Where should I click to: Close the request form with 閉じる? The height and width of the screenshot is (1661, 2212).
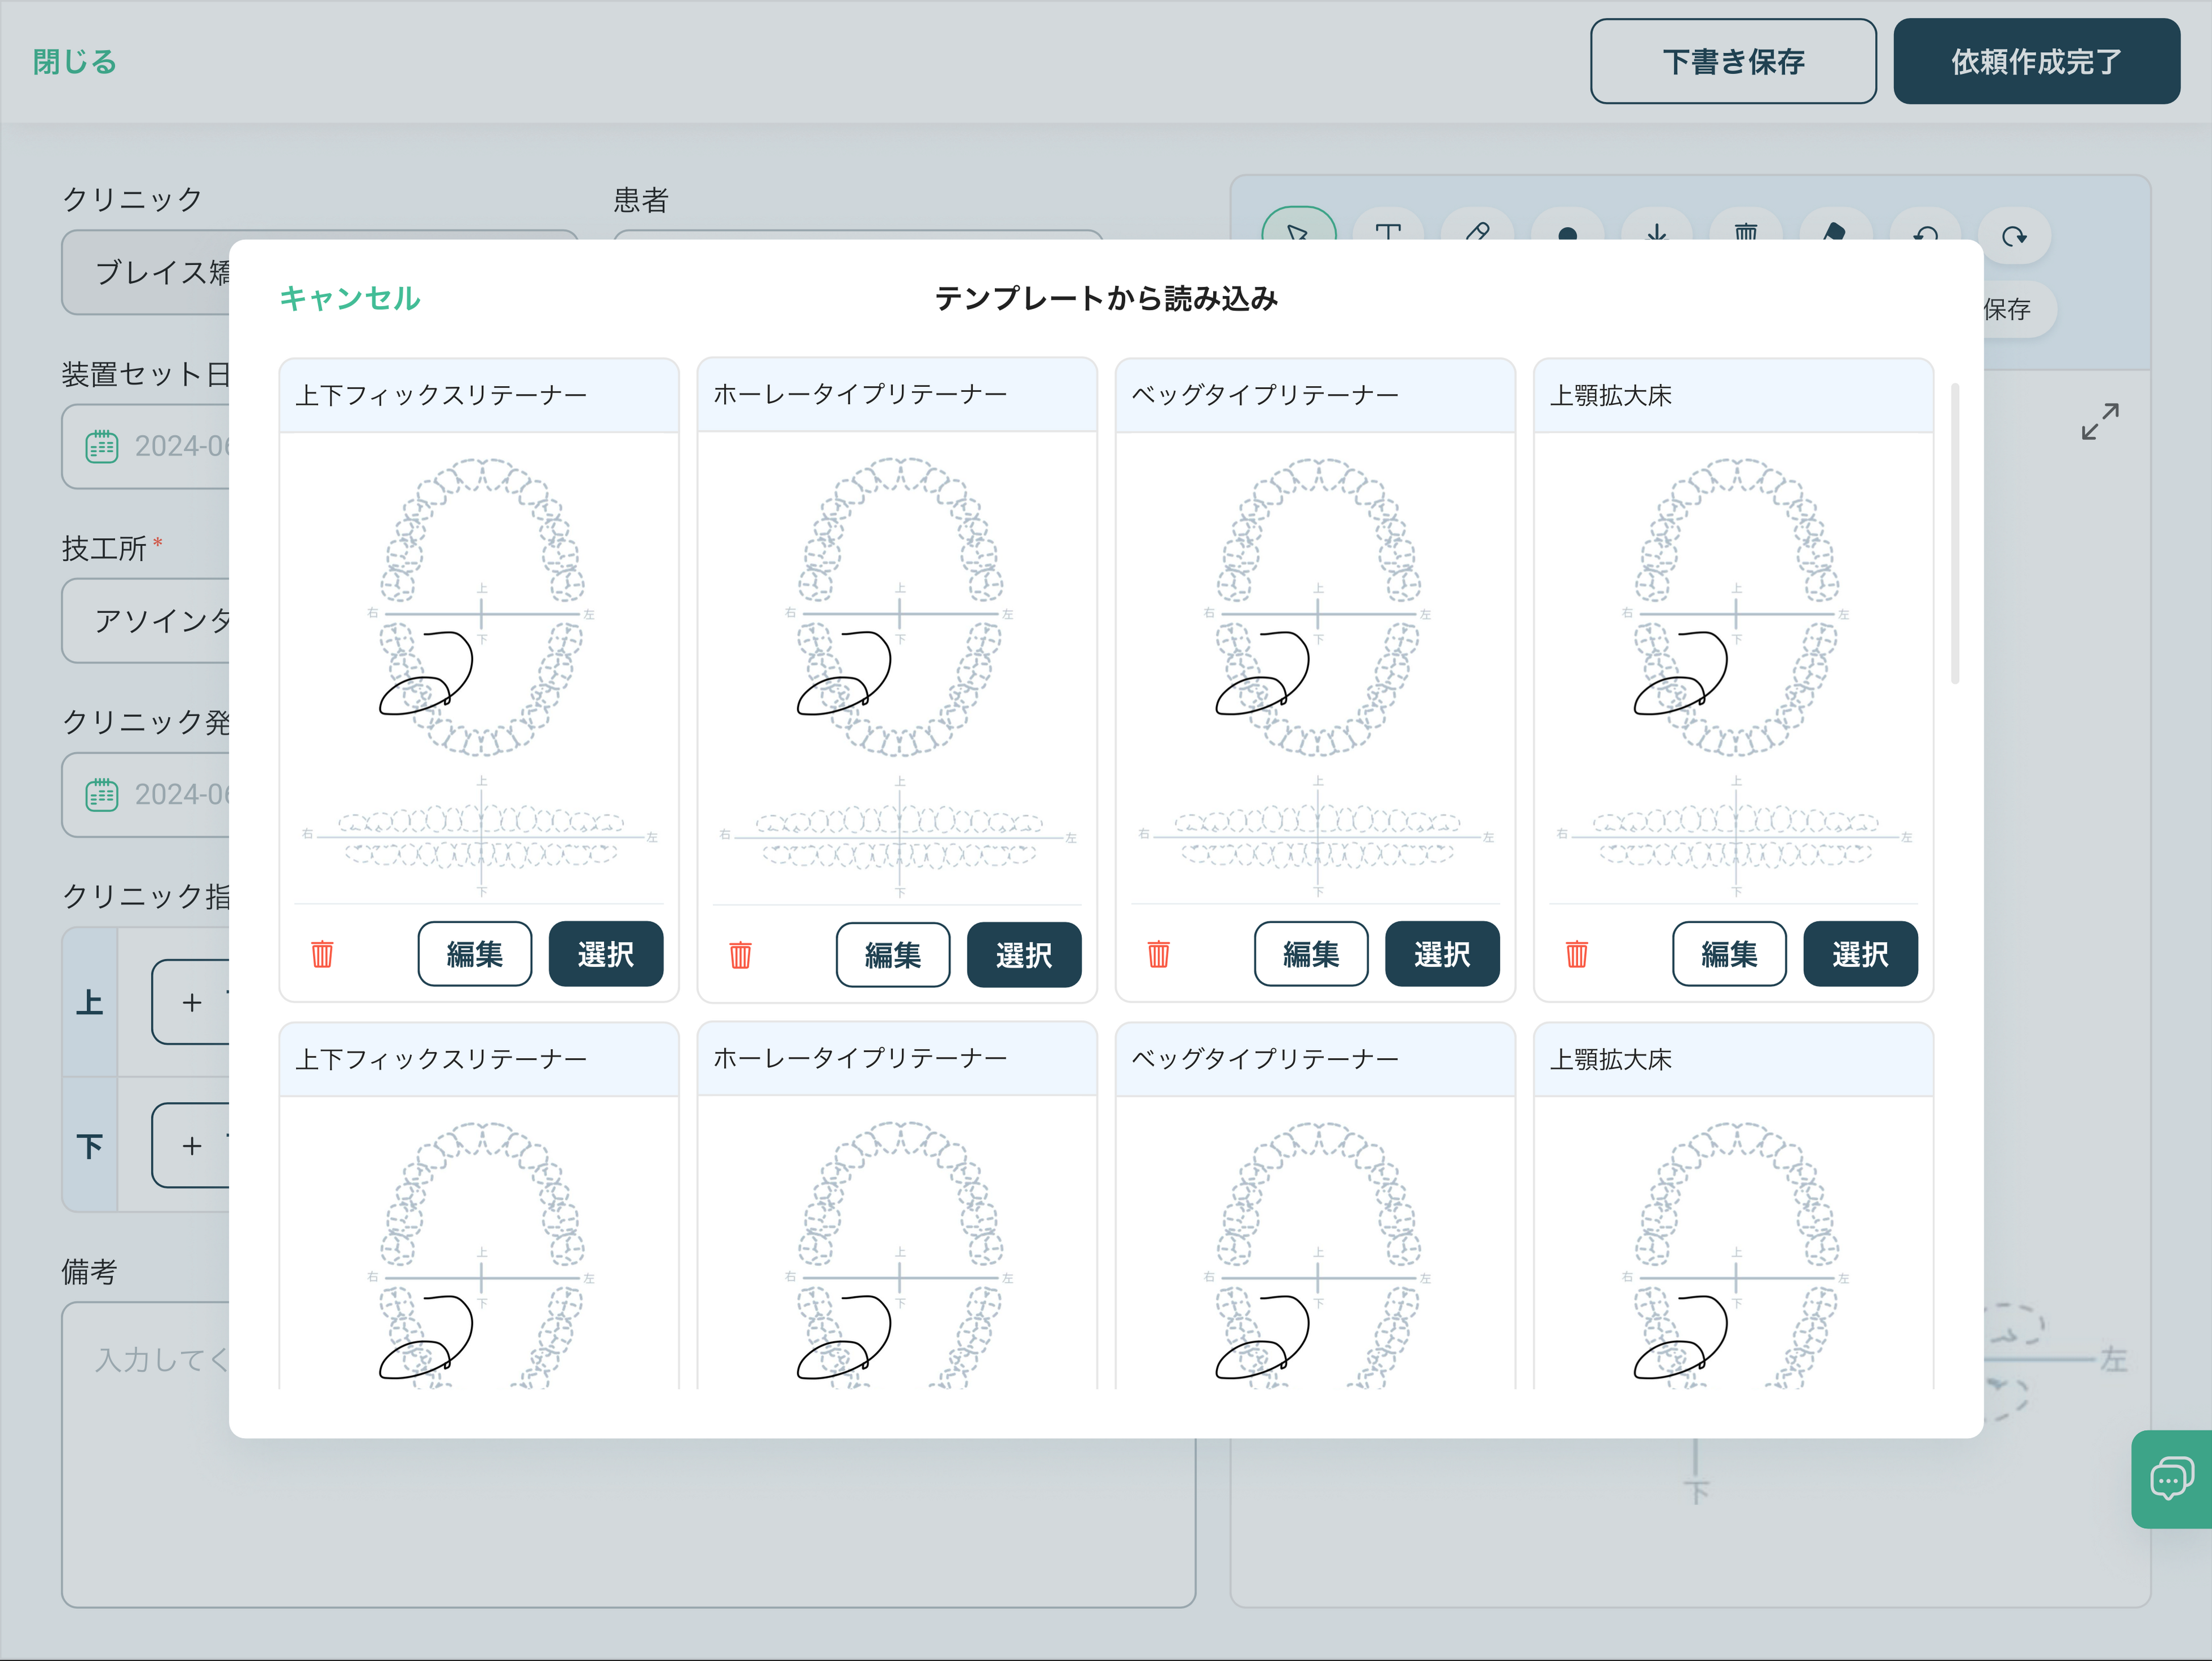[75, 62]
